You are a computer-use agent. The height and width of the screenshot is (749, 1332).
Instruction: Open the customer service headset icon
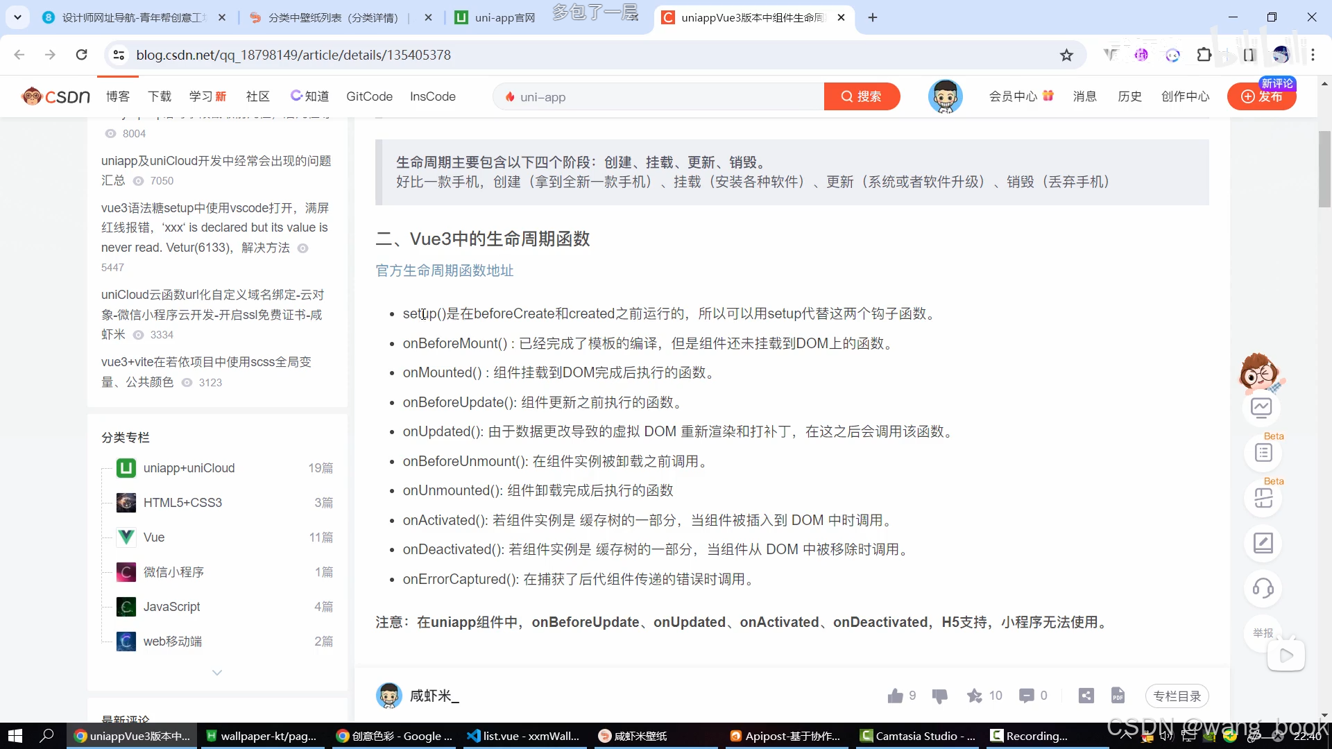pyautogui.click(x=1263, y=589)
